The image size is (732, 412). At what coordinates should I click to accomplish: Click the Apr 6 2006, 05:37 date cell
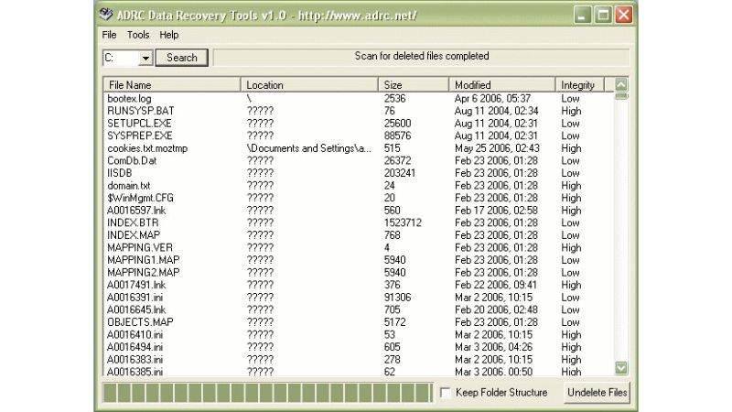coord(492,99)
